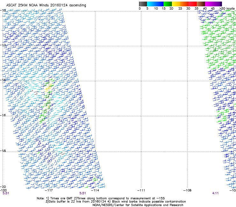Image resolution: width=236 pixels, height=207 pixels.
Task: Click the 4:11 pass time label
Action: point(215,193)
